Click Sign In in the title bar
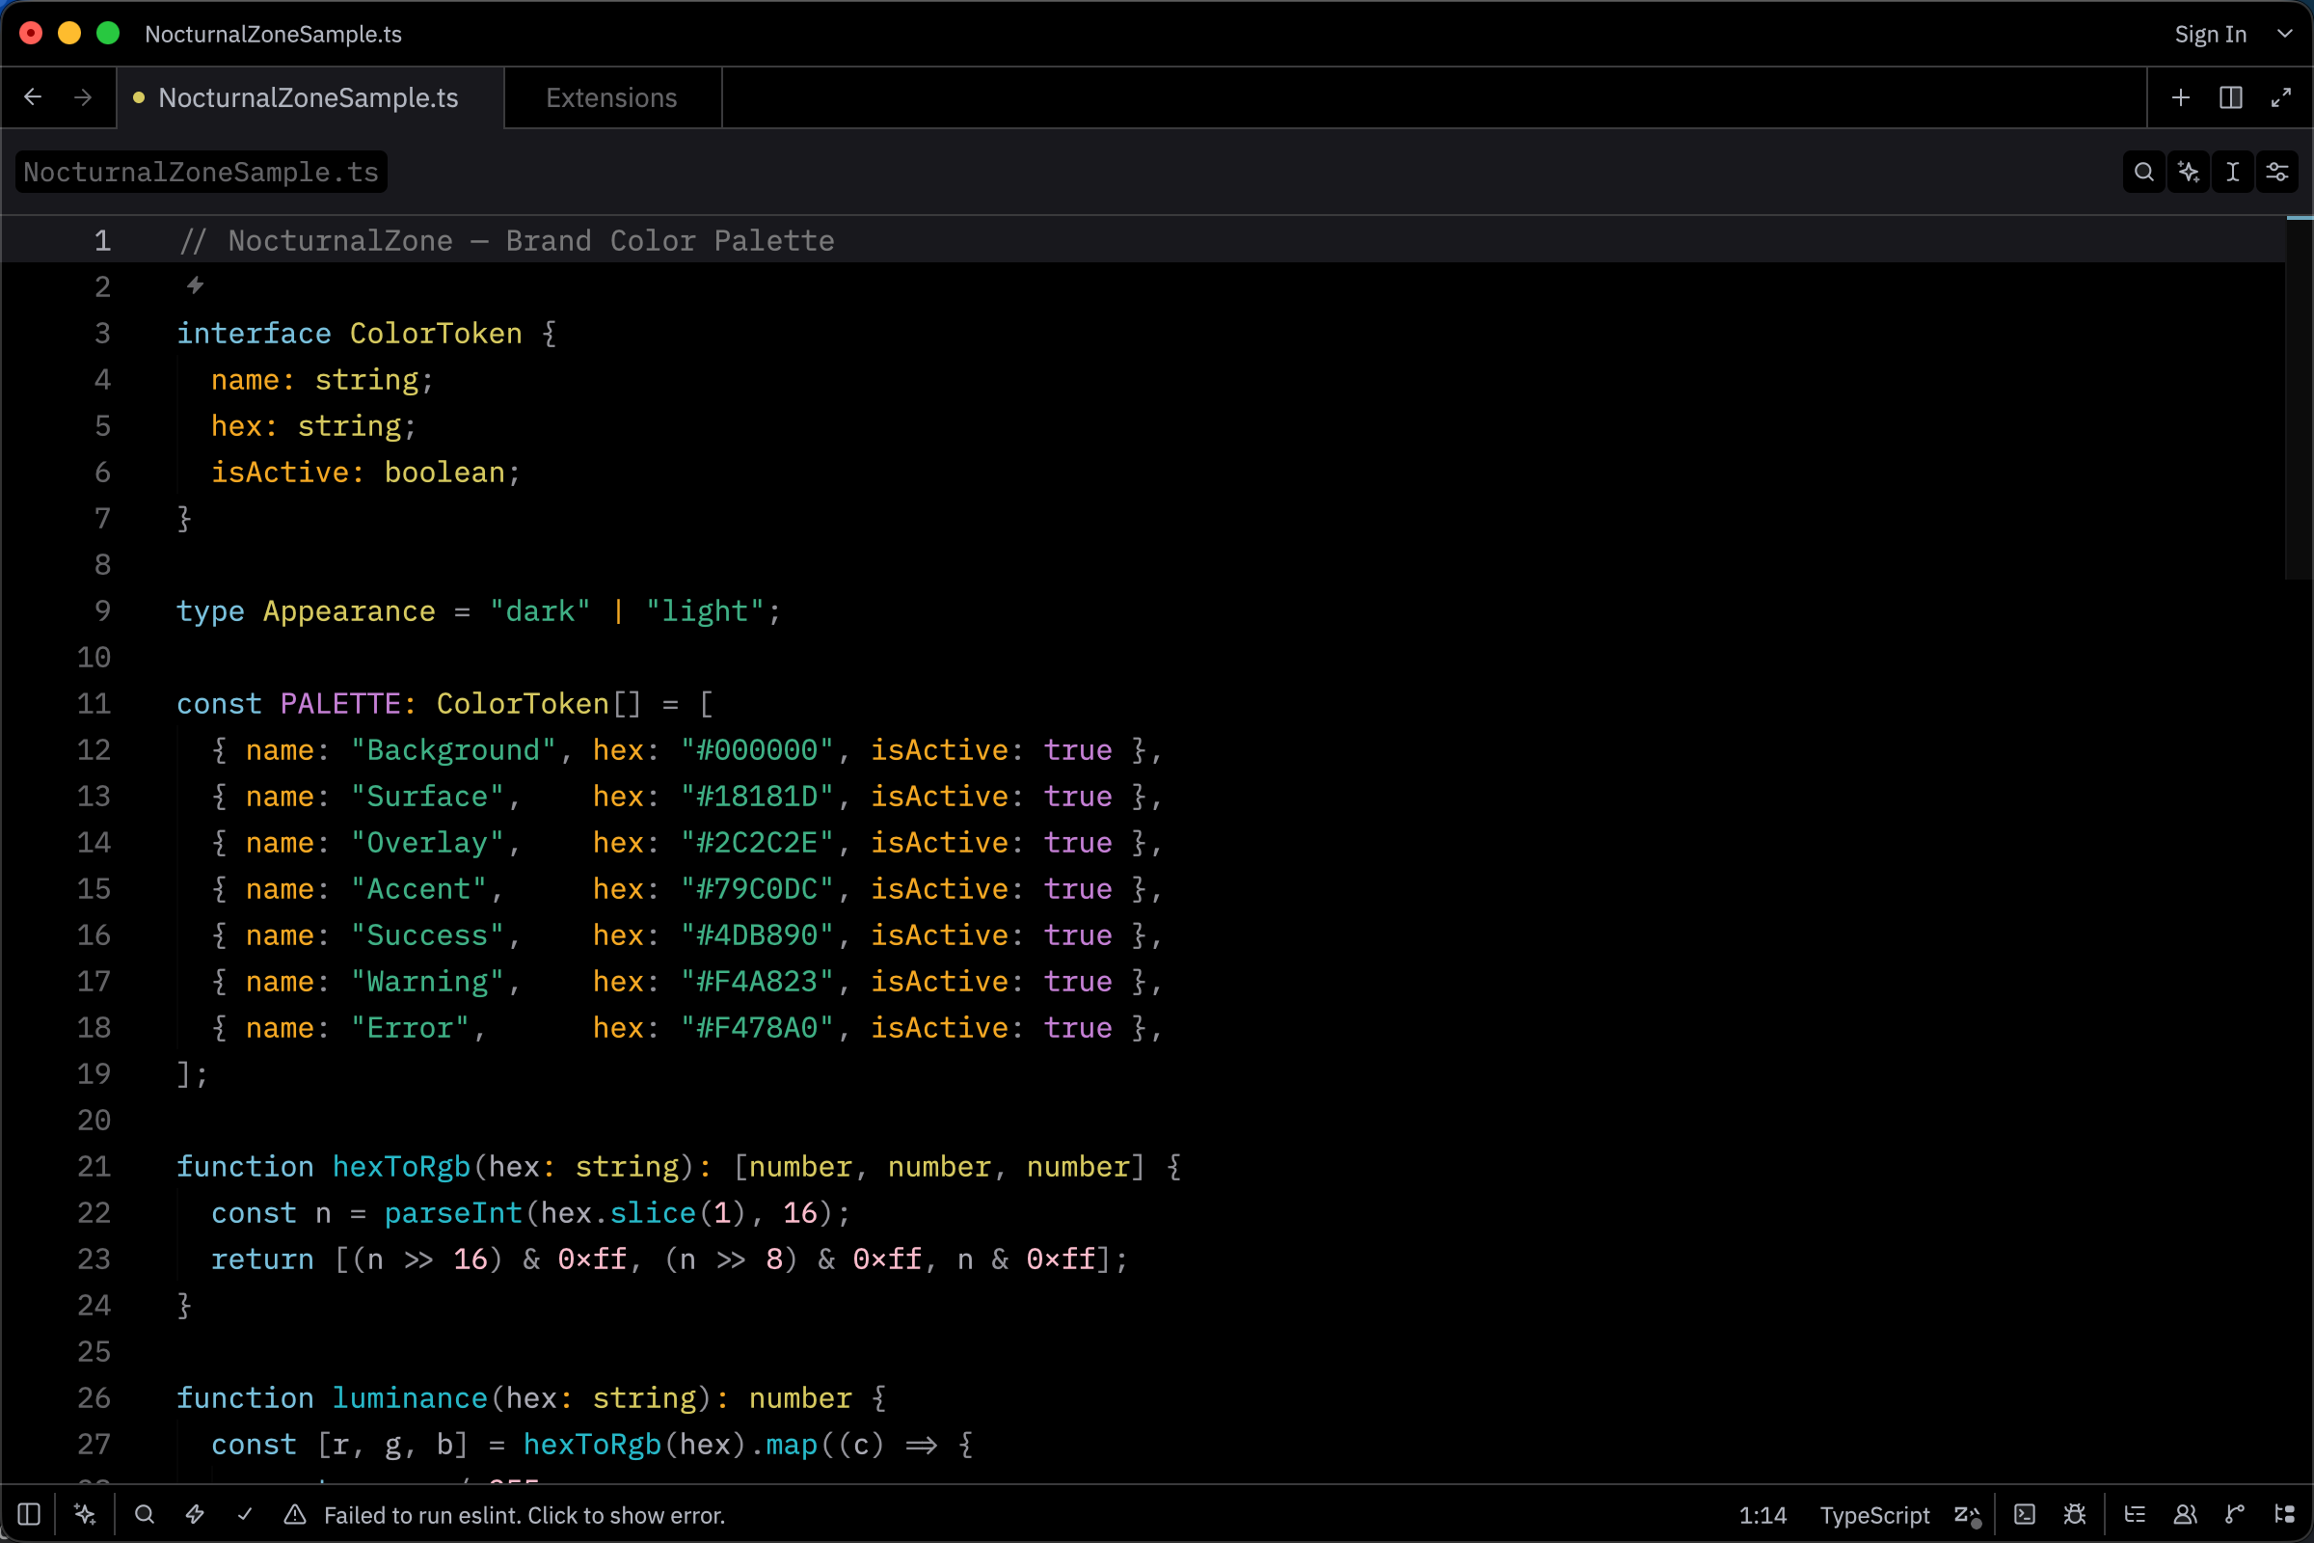2314x1543 pixels. tap(2210, 35)
